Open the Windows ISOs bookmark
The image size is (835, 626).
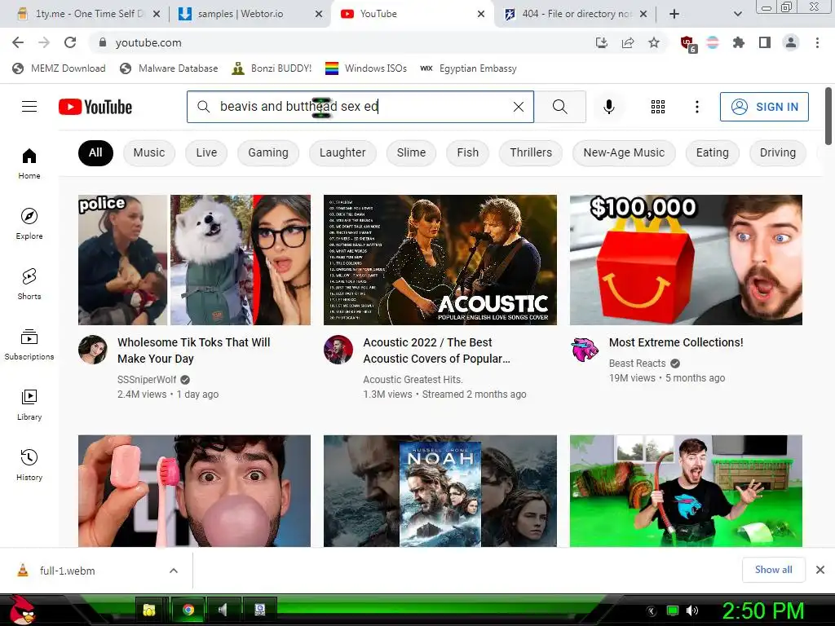pos(366,68)
